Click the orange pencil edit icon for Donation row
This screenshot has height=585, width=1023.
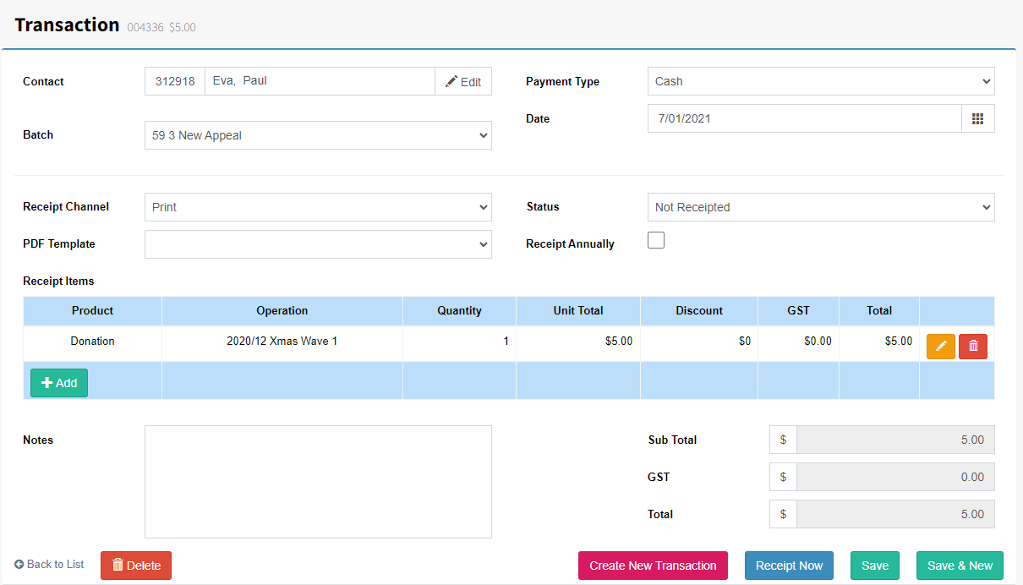pyautogui.click(x=941, y=346)
